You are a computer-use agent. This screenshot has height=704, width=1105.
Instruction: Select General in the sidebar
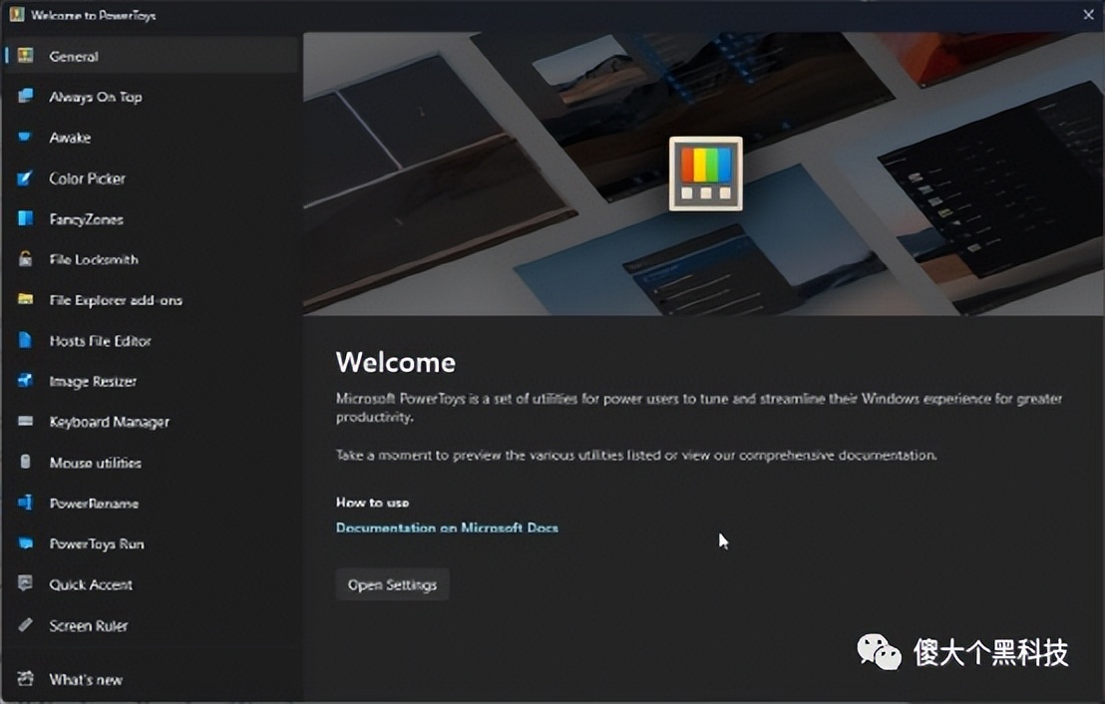click(151, 56)
